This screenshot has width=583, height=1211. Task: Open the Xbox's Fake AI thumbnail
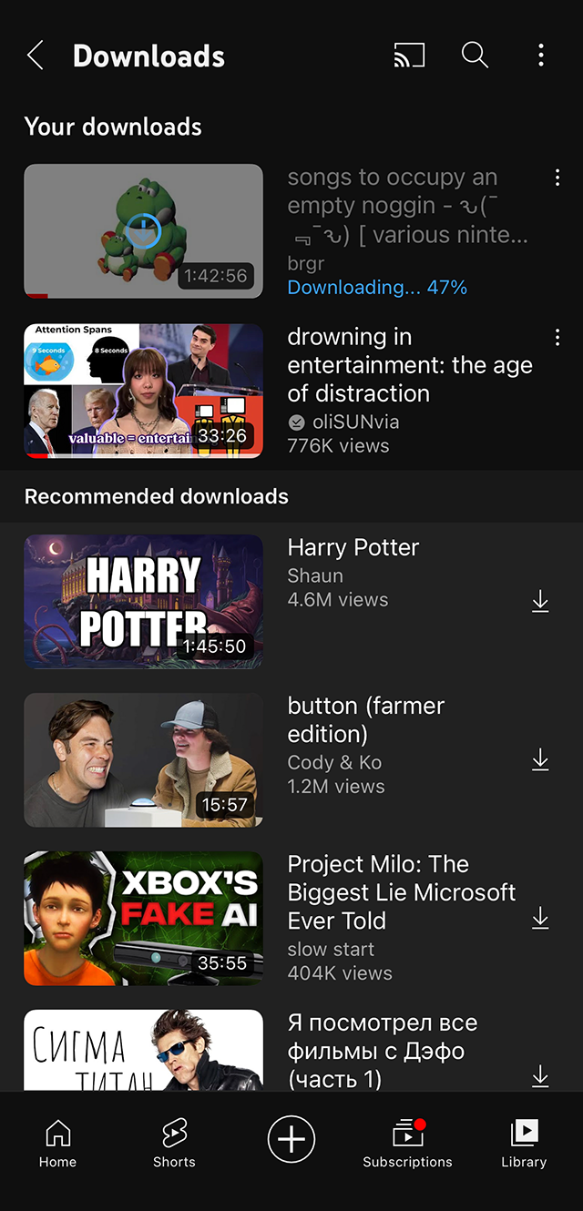pos(143,919)
